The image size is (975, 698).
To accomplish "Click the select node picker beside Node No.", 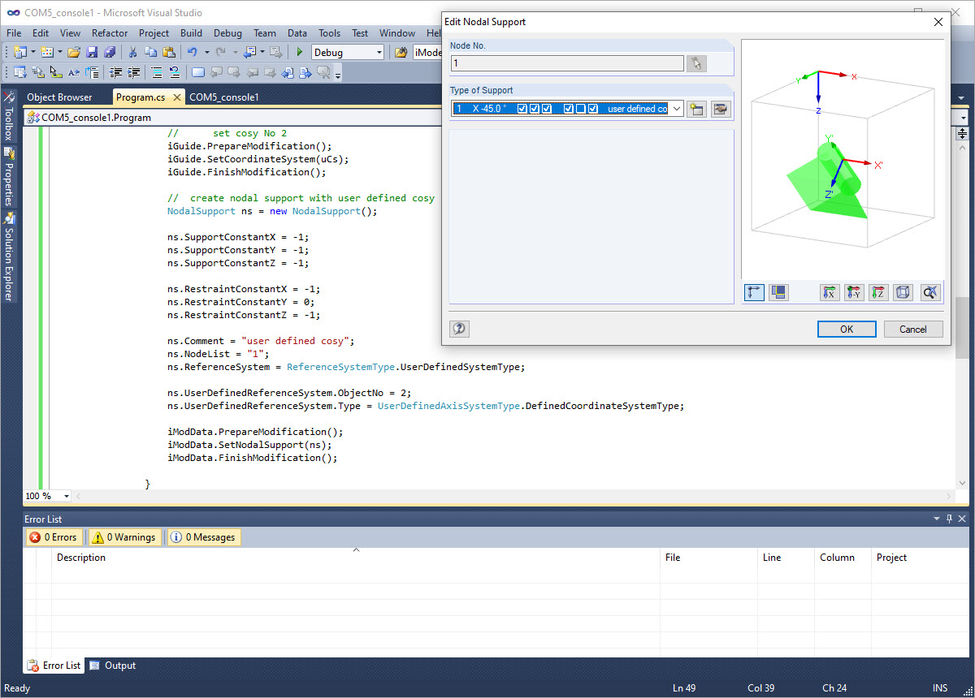I will (x=696, y=63).
